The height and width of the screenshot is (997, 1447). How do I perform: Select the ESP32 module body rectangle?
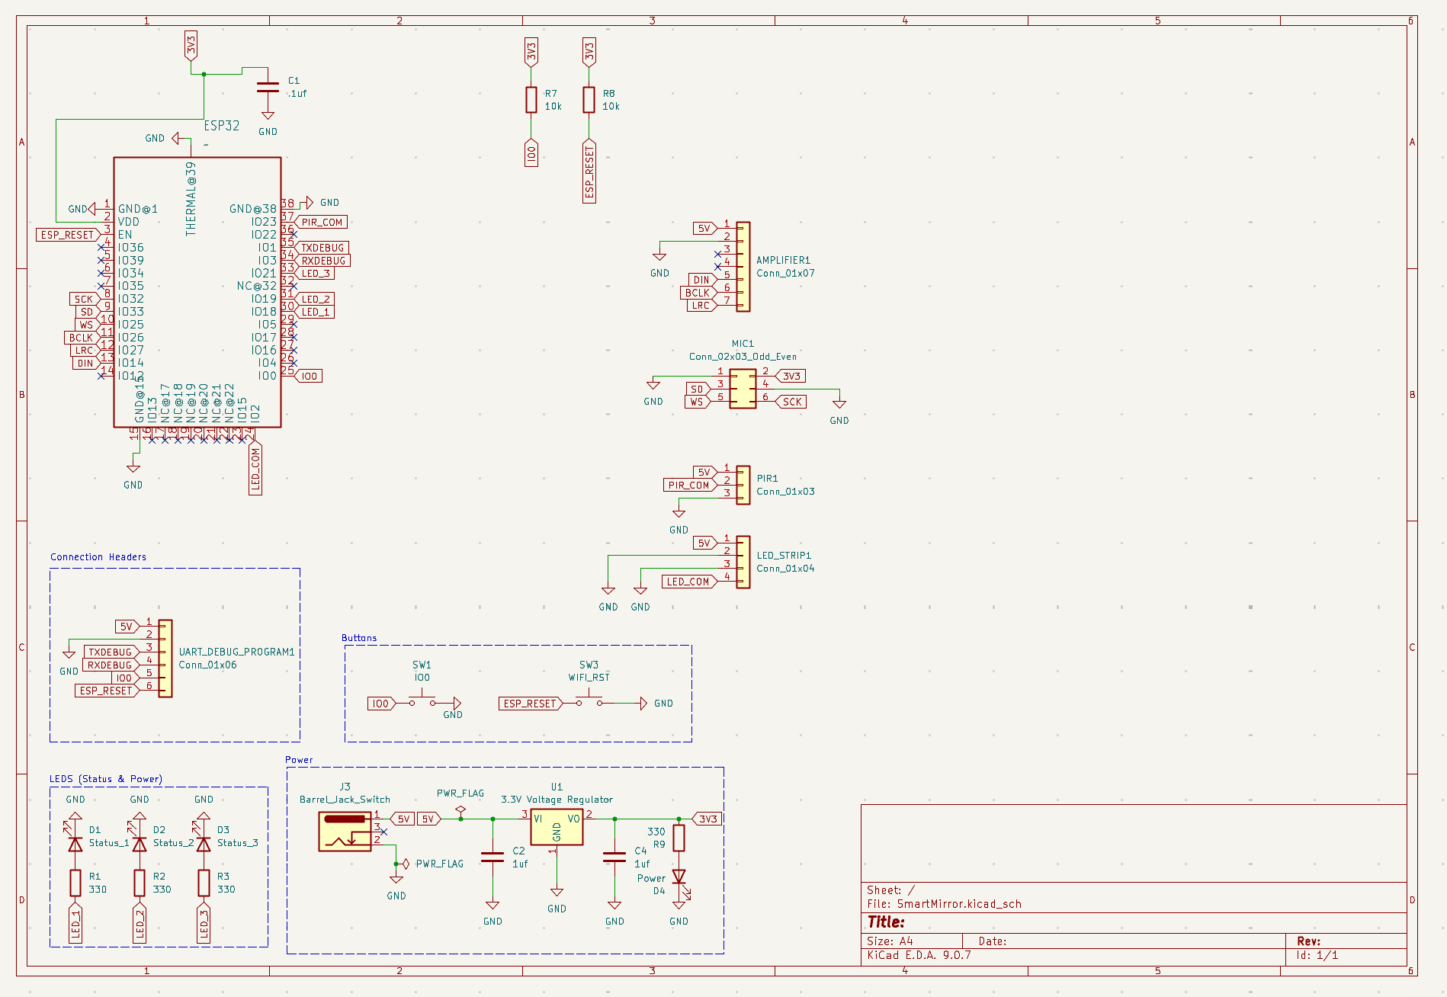[x=197, y=293]
